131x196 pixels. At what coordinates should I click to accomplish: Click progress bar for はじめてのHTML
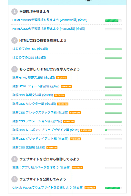click(113, 49)
